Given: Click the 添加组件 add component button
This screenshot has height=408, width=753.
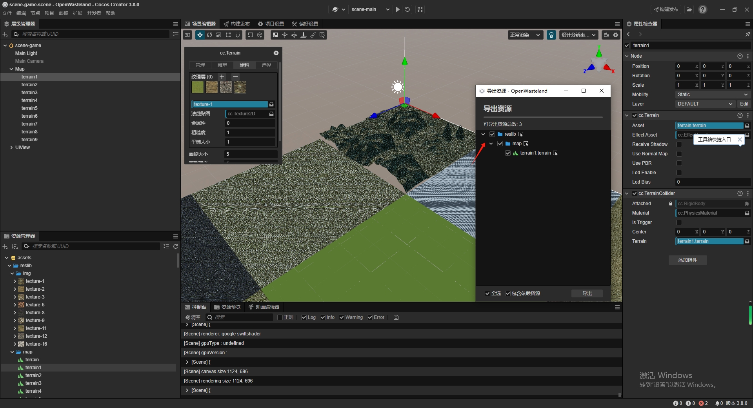Looking at the screenshot, I should point(688,260).
